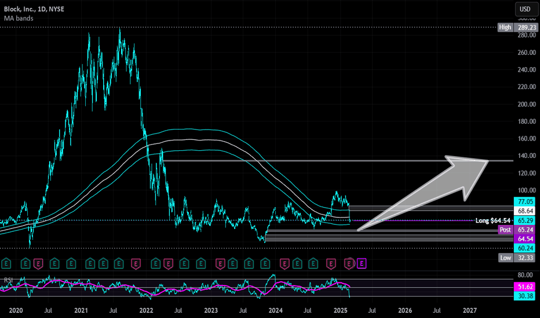Image resolution: width=540 pixels, height=318 pixels.
Task: Click the 289.23 high price label
Action: (526, 27)
